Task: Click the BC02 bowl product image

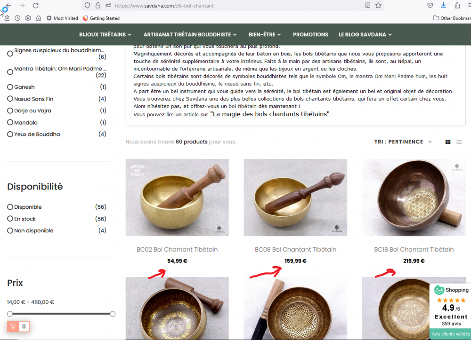Action: point(177,198)
